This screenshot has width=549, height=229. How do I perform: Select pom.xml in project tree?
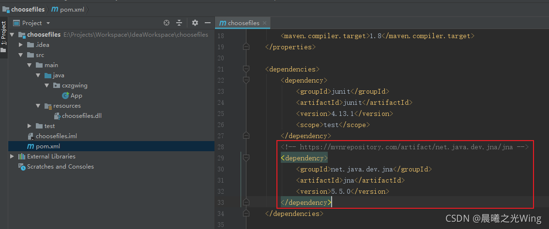pyautogui.click(x=48, y=146)
